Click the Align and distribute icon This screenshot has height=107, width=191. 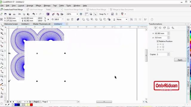[x=145, y=19]
